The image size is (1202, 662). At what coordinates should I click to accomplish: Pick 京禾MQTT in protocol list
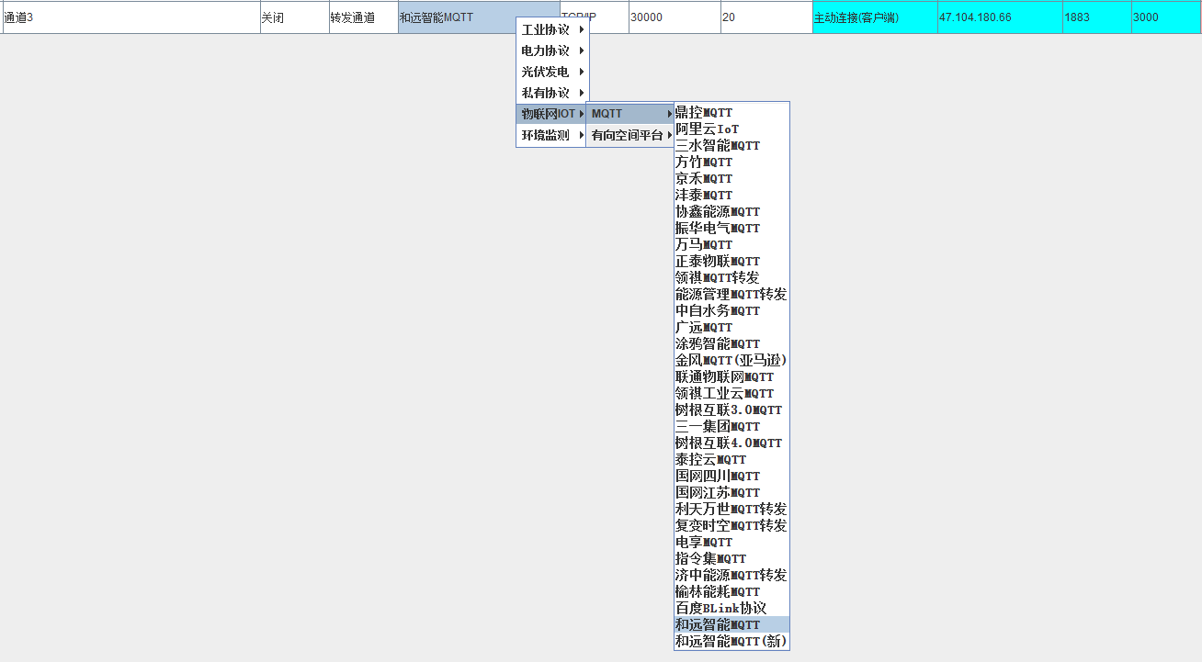point(731,178)
